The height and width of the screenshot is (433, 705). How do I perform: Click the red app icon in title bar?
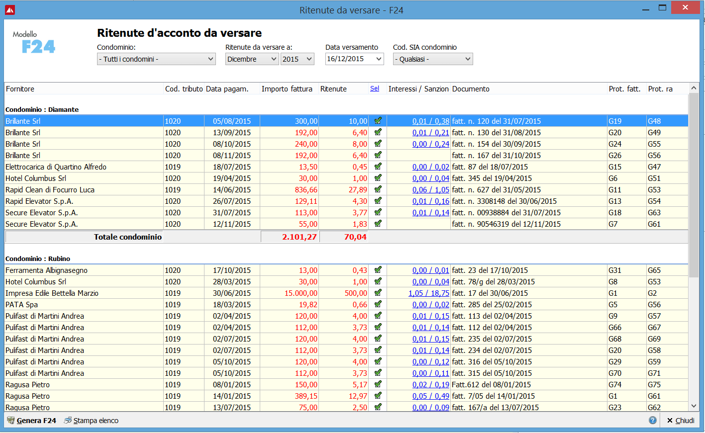pos(10,10)
